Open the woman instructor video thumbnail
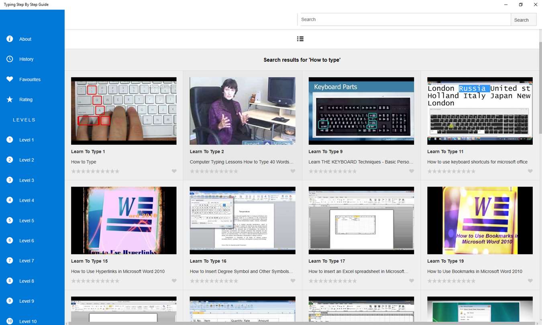542x325 pixels. pos(242,111)
